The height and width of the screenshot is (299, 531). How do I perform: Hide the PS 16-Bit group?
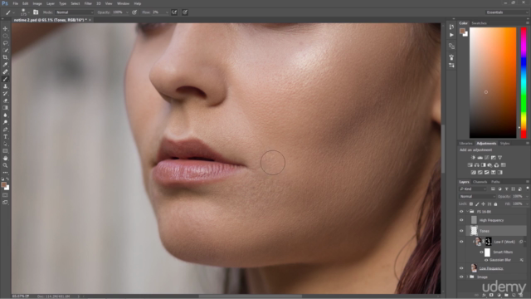click(461, 212)
